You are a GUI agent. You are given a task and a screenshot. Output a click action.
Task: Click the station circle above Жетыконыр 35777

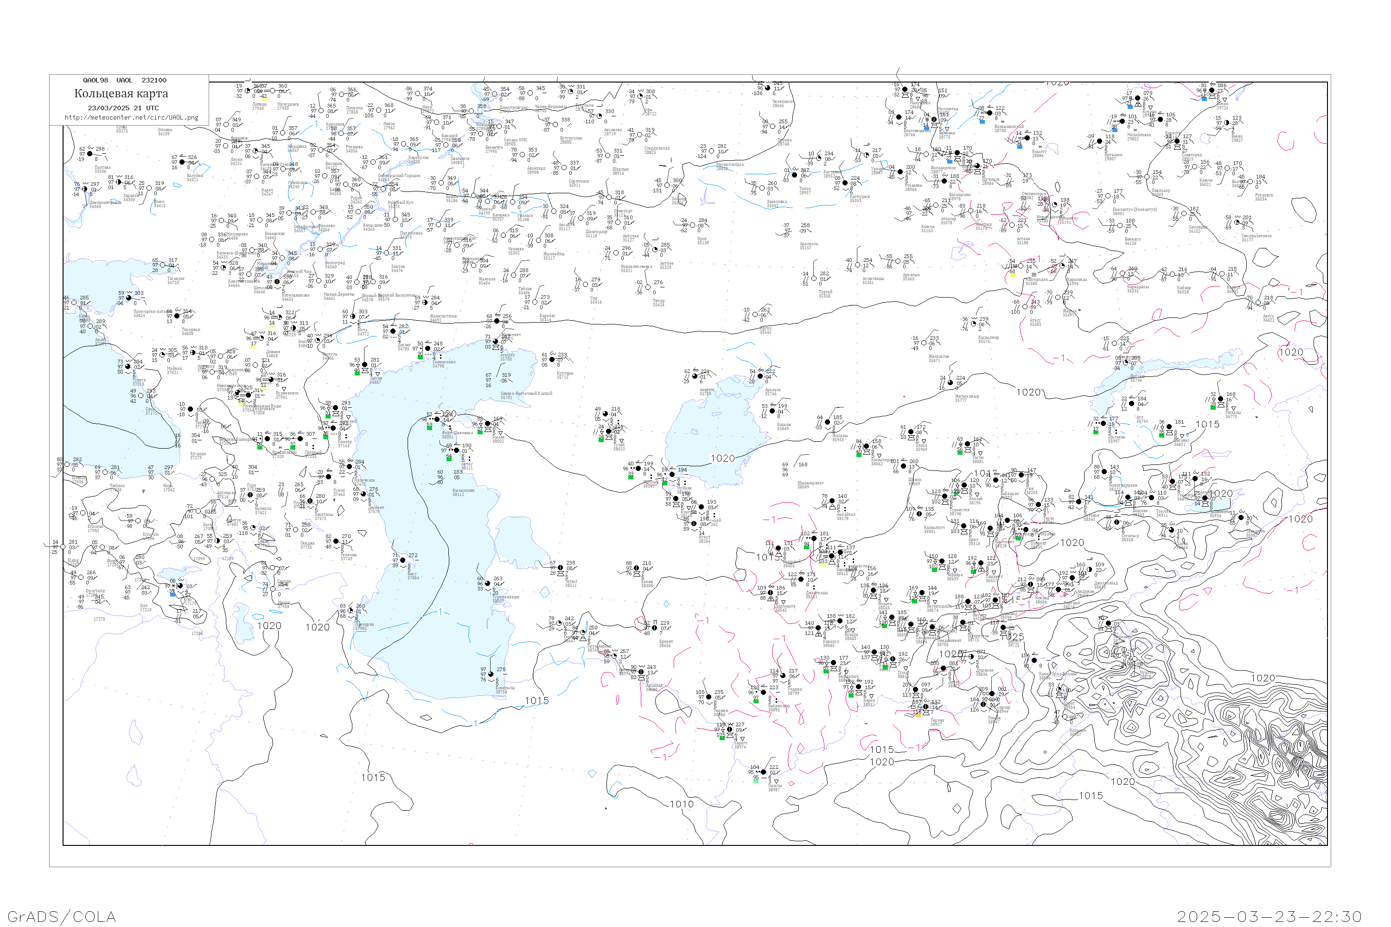[x=951, y=382]
